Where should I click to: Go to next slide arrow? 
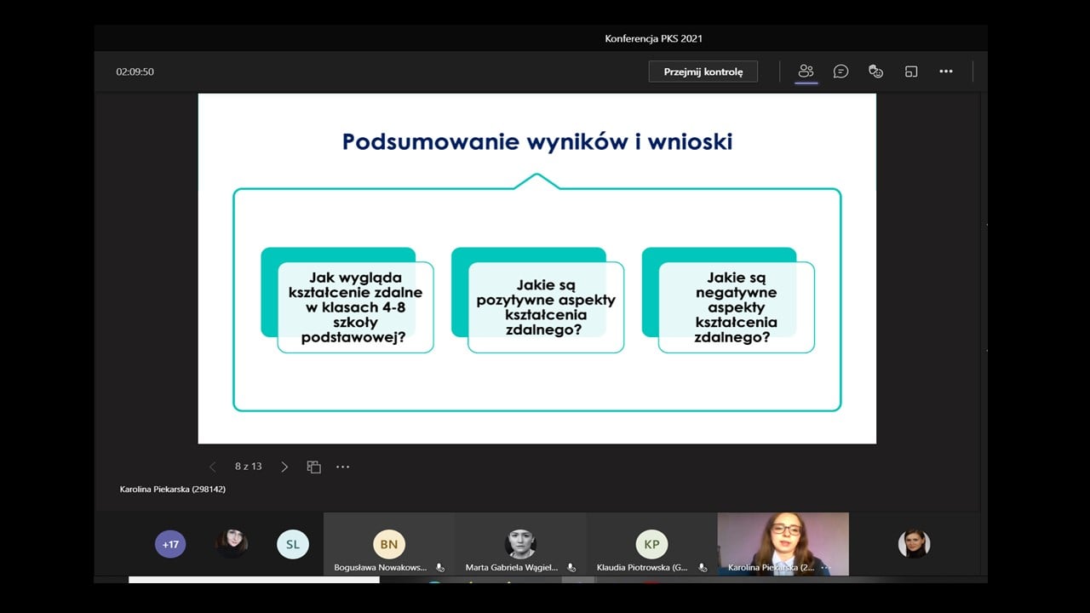coord(284,467)
